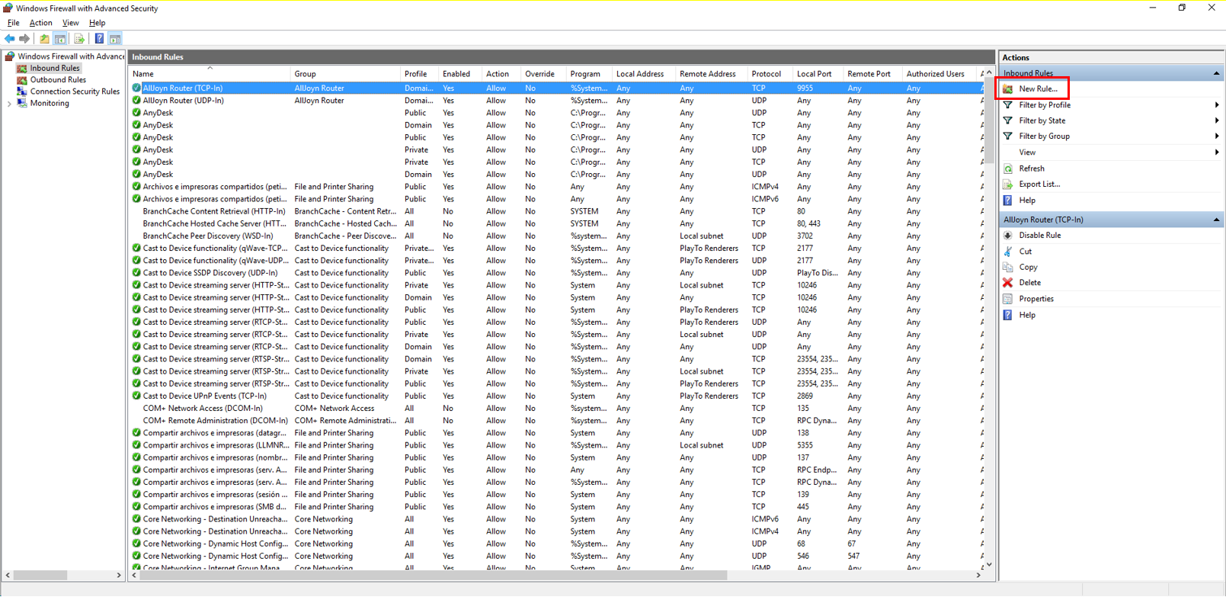Viewport: 1226px width, 597px height.
Task: Click the Up One Level folder icon
Action: point(44,39)
